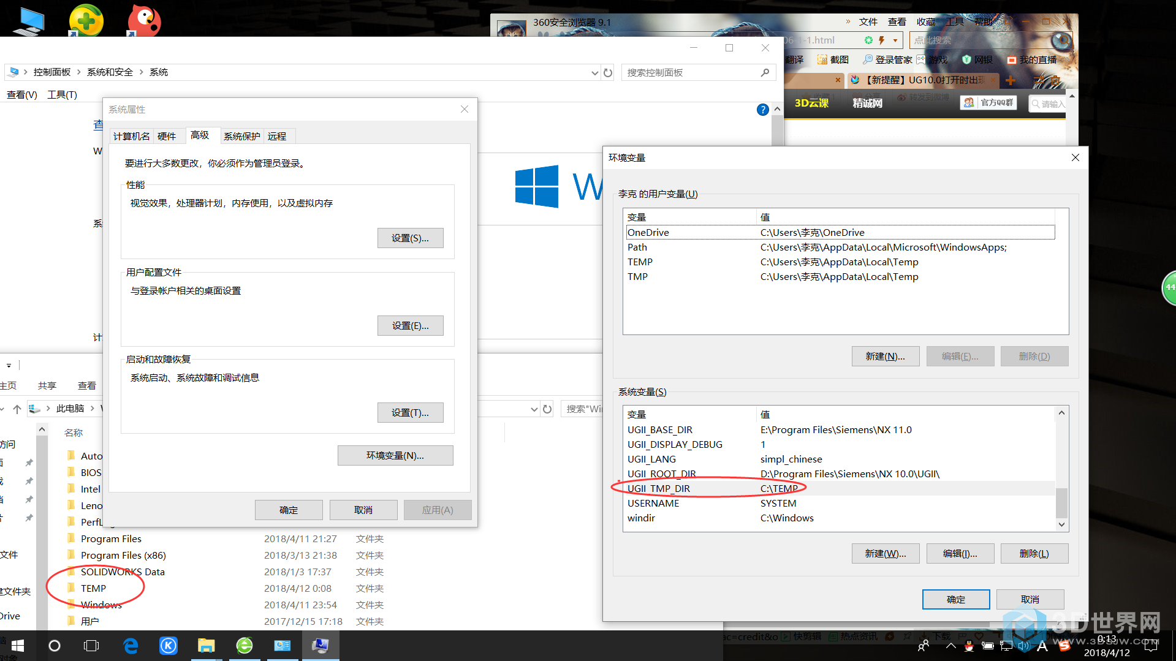Select Path user variable row

point(840,247)
